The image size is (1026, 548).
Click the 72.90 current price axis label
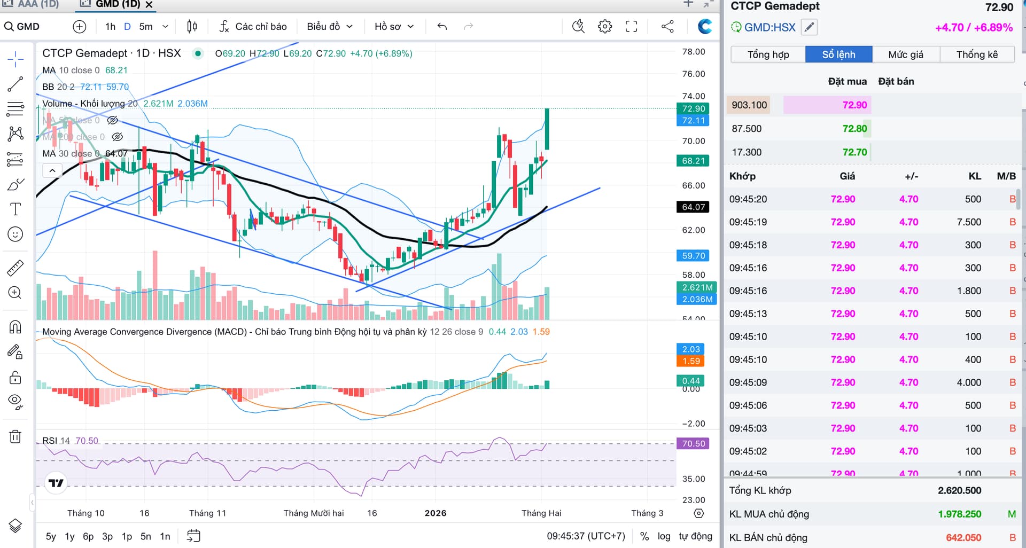point(693,108)
